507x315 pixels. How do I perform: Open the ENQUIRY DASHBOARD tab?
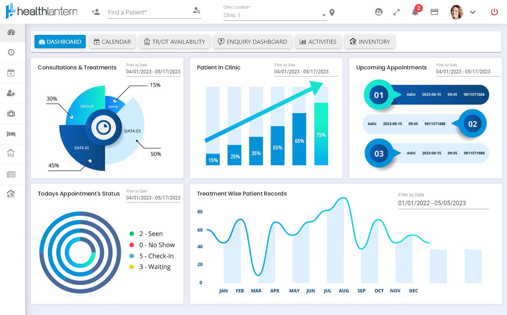(x=252, y=42)
